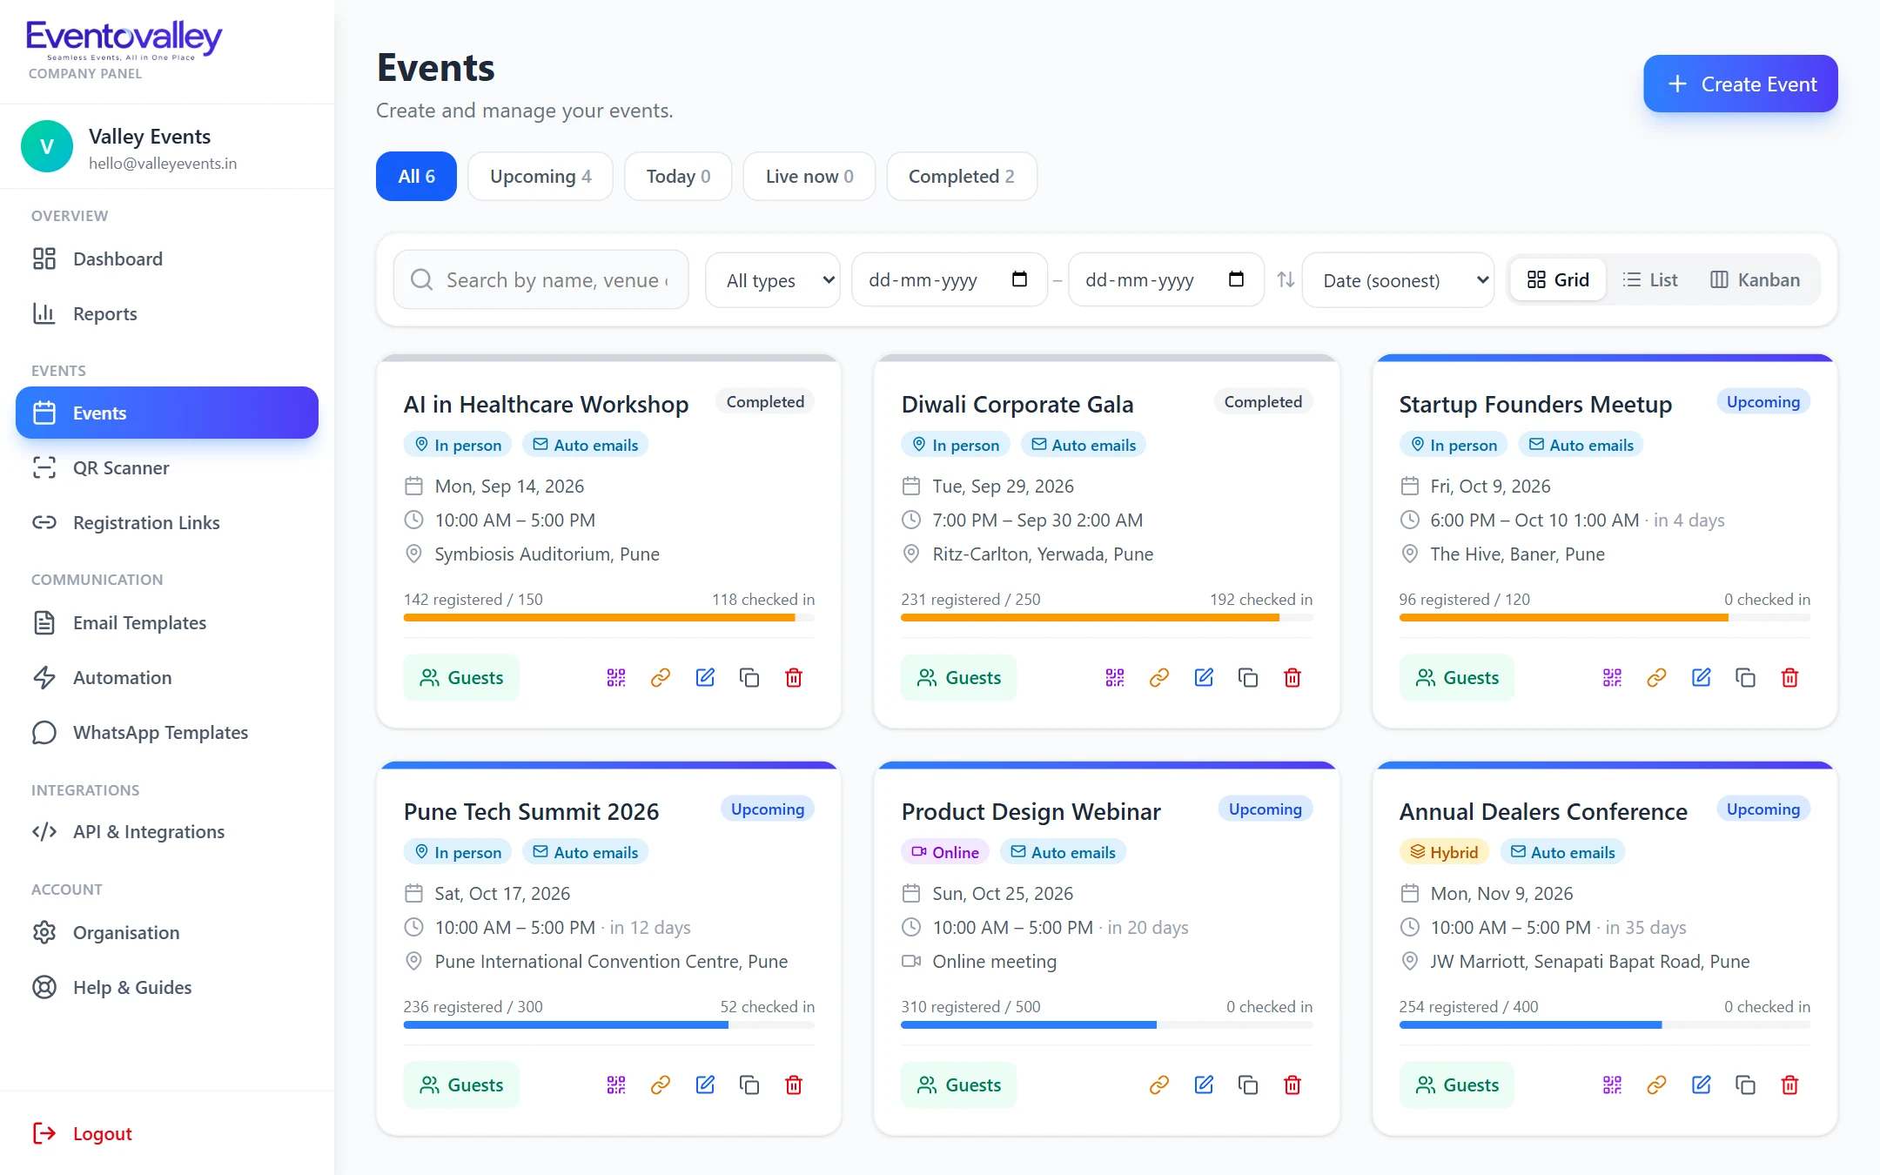
Task: Duplicate Startup Founders Meetup event
Action: pos(1746,677)
